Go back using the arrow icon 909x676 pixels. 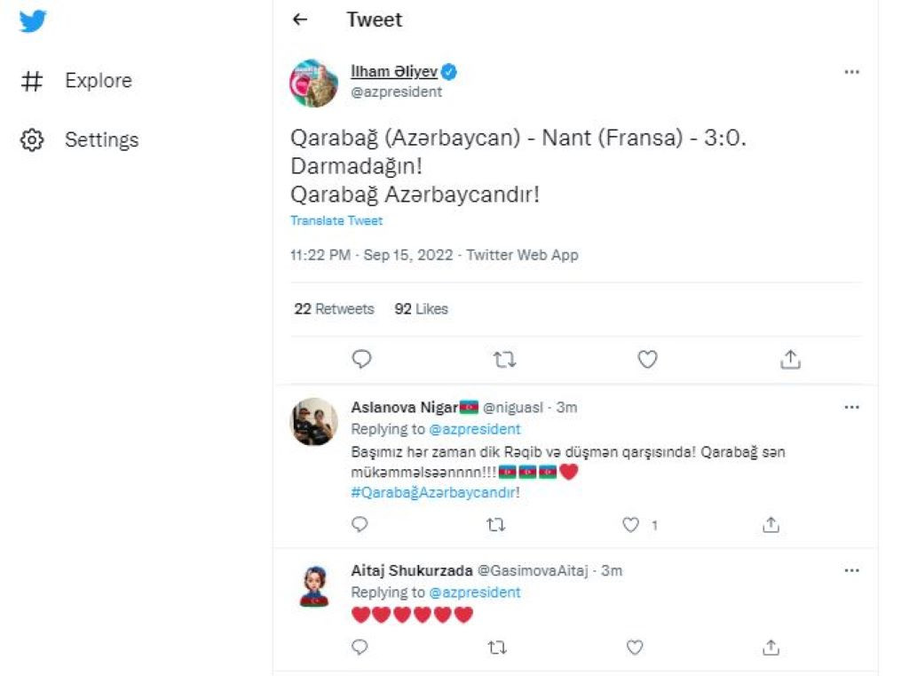pyautogui.click(x=300, y=20)
